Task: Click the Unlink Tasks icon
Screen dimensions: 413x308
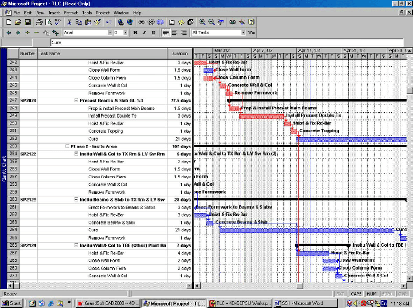Action: tap(151, 22)
